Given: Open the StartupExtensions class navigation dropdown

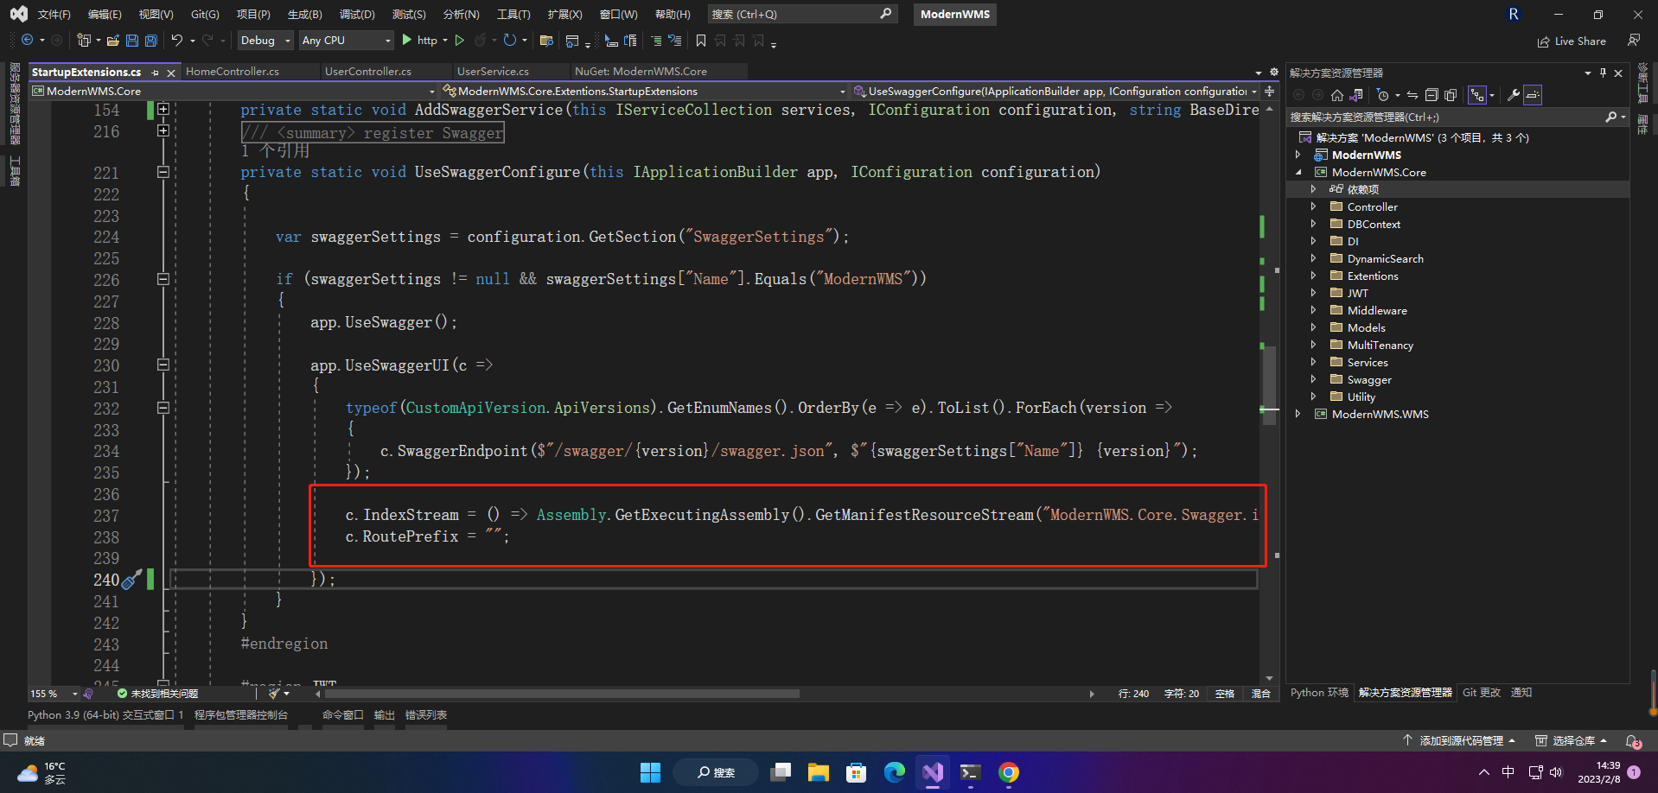Looking at the screenshot, I should (644, 91).
